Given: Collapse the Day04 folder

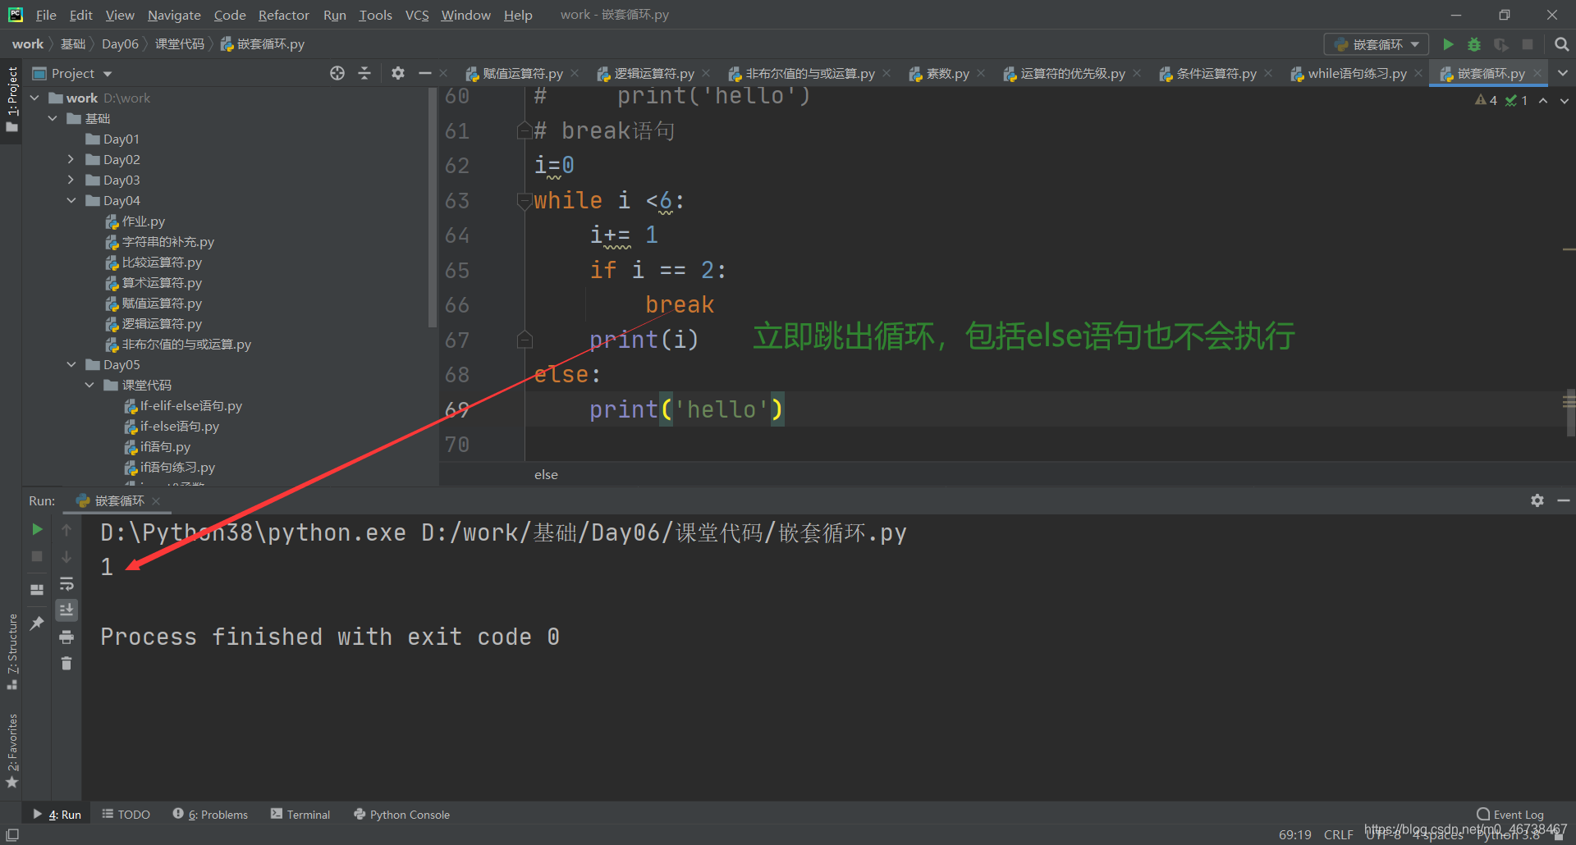Looking at the screenshot, I should [71, 200].
